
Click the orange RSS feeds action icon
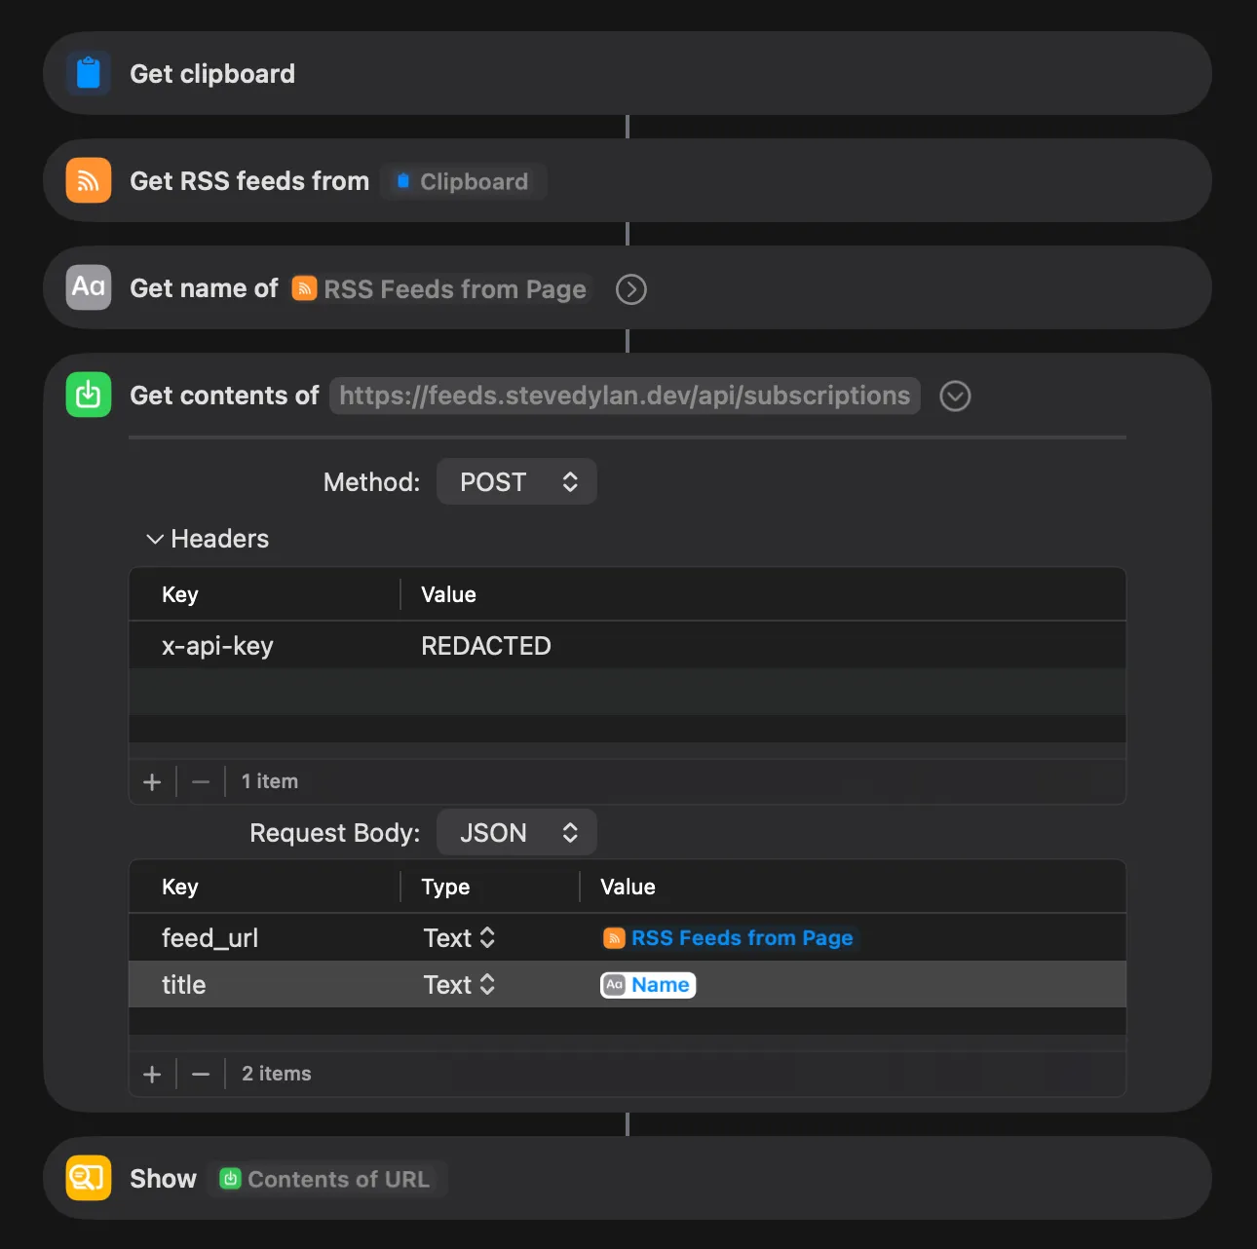pyautogui.click(x=89, y=180)
